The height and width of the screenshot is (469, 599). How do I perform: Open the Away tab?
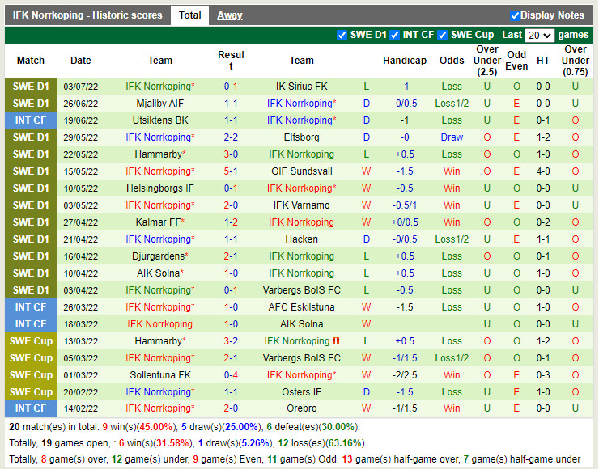point(230,15)
